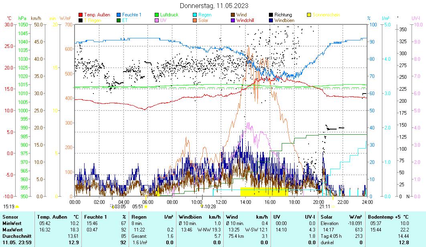The height and width of the screenshot is (247, 426).
Task: Click the blue Feuchte 1 legend square
Action: click(x=119, y=15)
